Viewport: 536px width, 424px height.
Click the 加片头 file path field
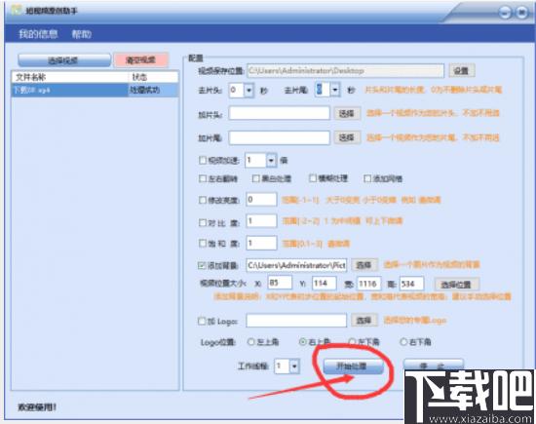coord(280,113)
